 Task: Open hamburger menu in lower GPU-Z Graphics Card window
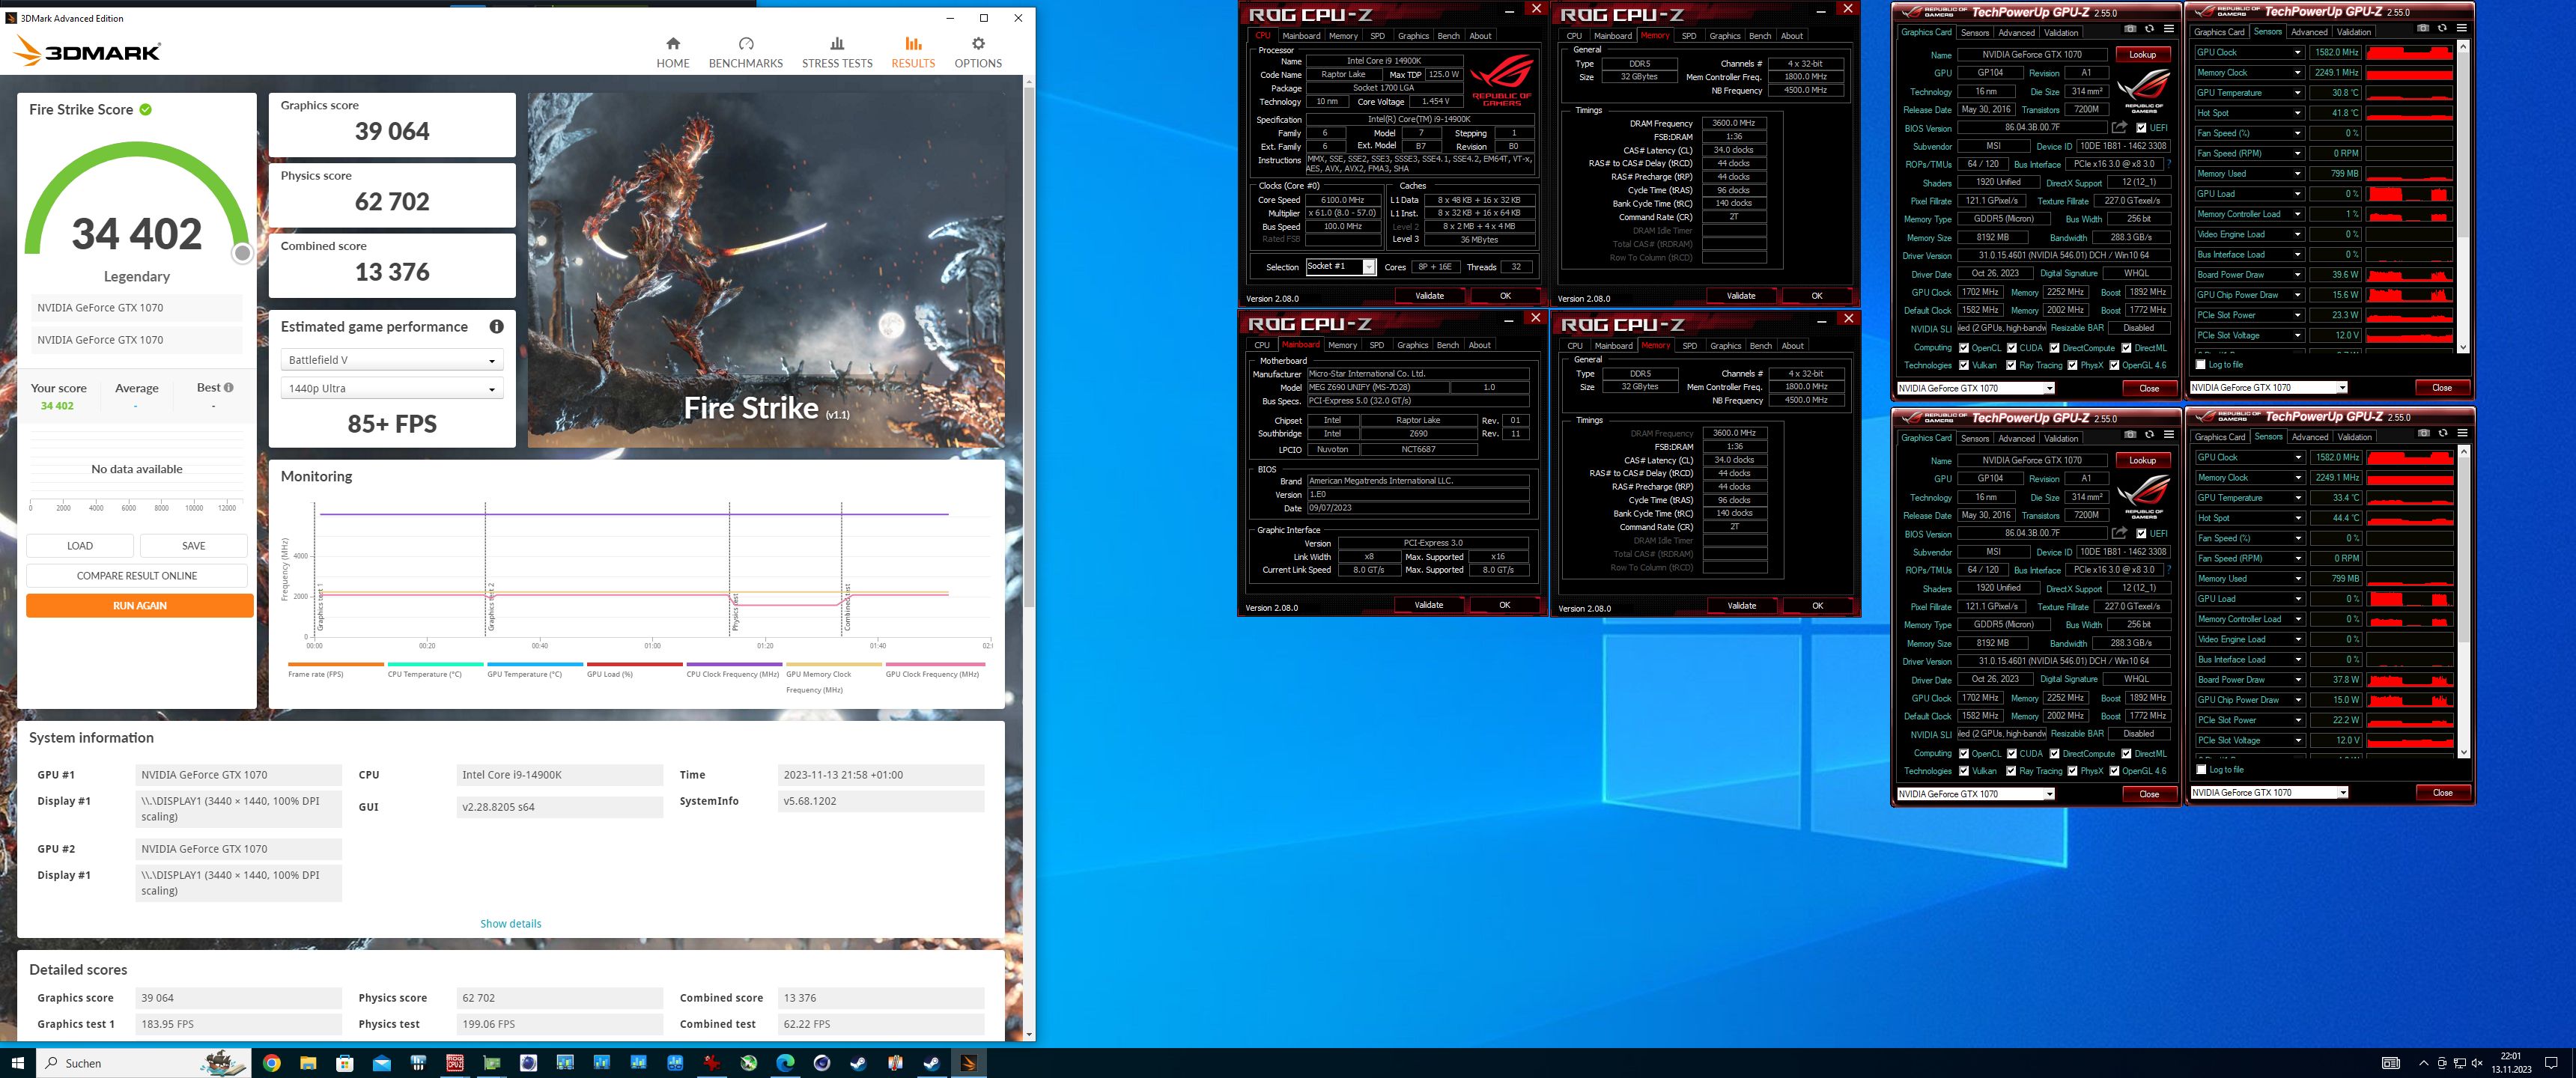coord(2168,434)
